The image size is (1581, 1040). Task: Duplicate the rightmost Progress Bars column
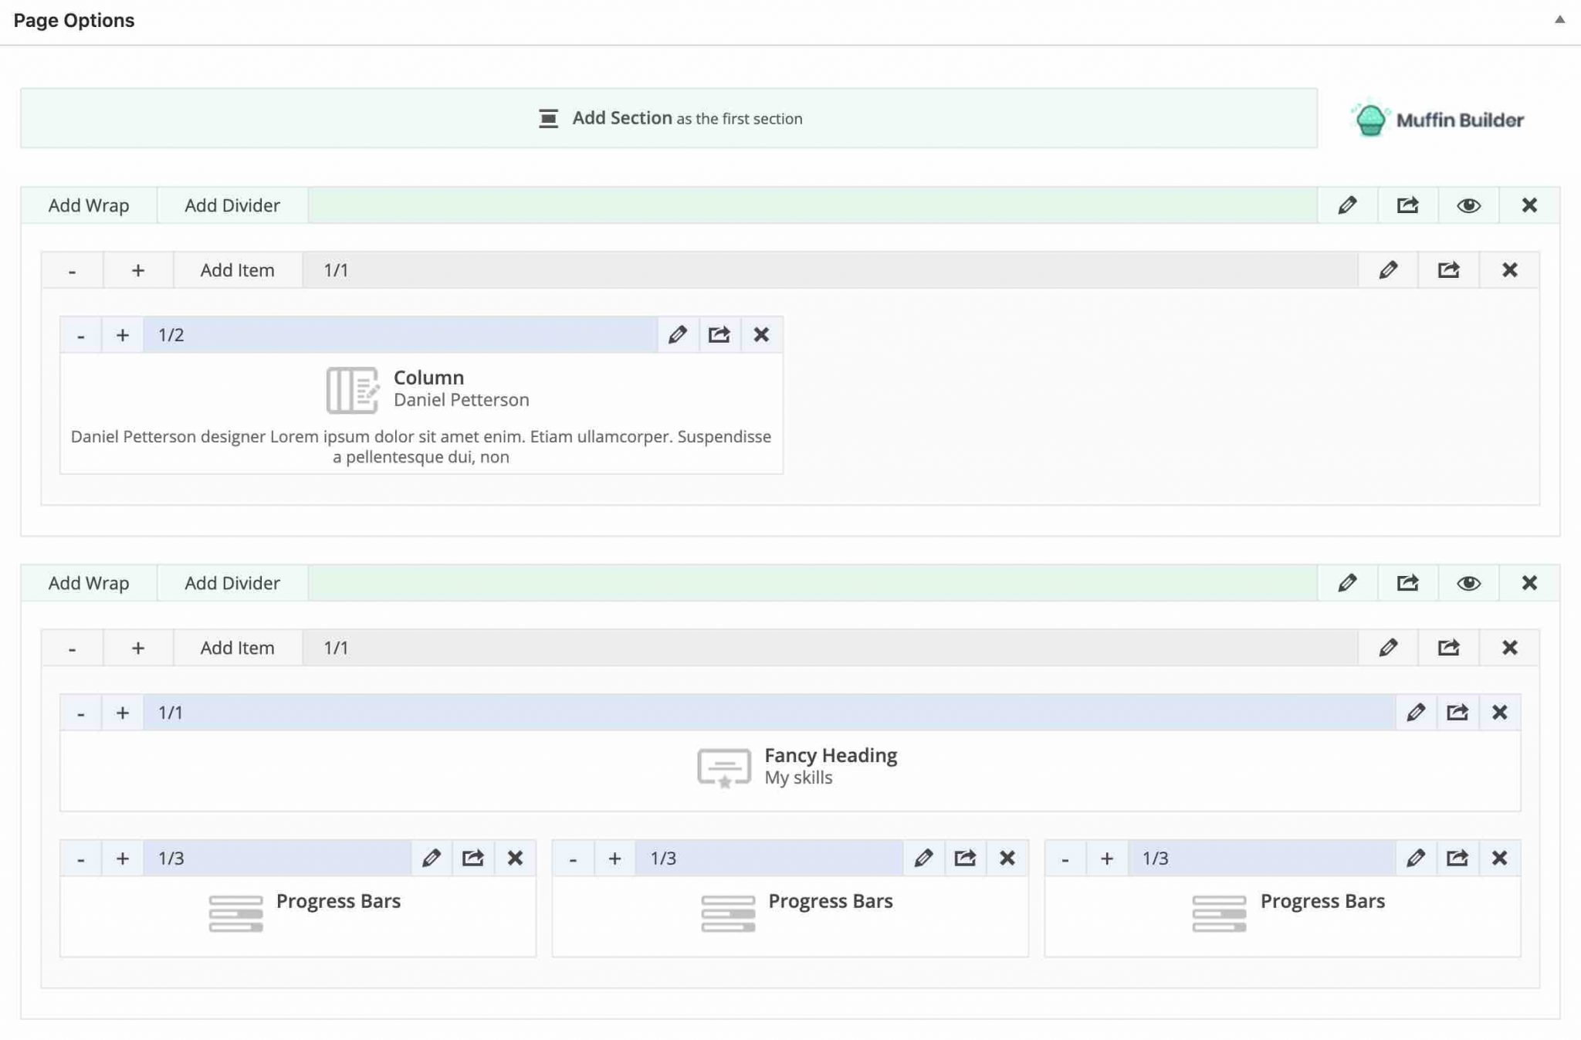[1457, 857]
